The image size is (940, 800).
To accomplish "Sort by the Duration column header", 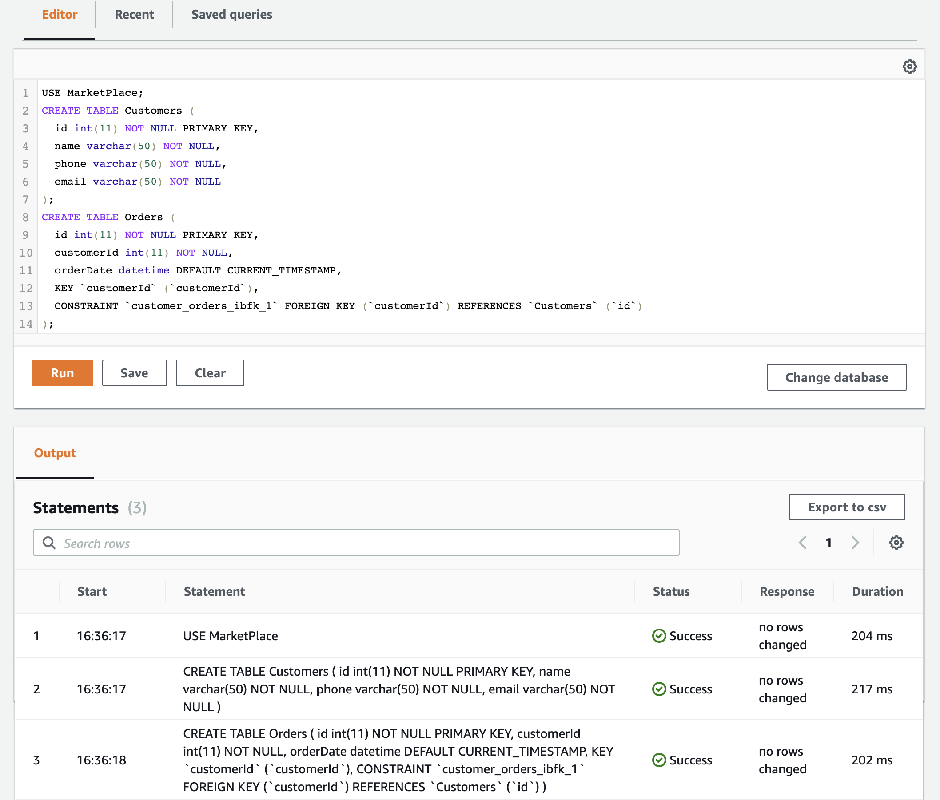I will (x=878, y=591).
